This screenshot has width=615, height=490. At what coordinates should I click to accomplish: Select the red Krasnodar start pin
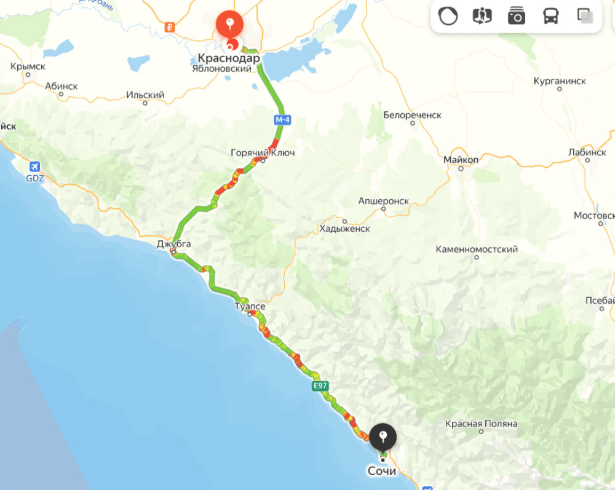[x=230, y=25]
